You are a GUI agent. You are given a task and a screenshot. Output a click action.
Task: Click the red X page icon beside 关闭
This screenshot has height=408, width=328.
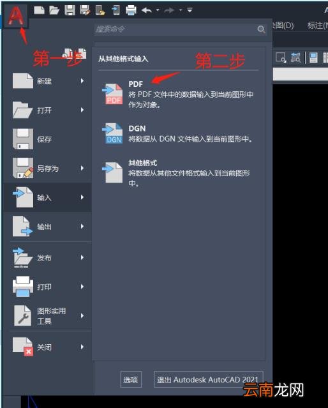23,347
